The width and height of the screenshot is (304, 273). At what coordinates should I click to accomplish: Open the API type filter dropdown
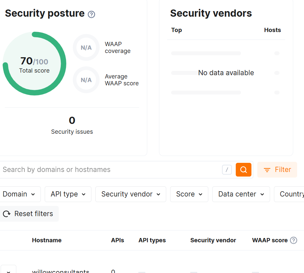[68, 194]
